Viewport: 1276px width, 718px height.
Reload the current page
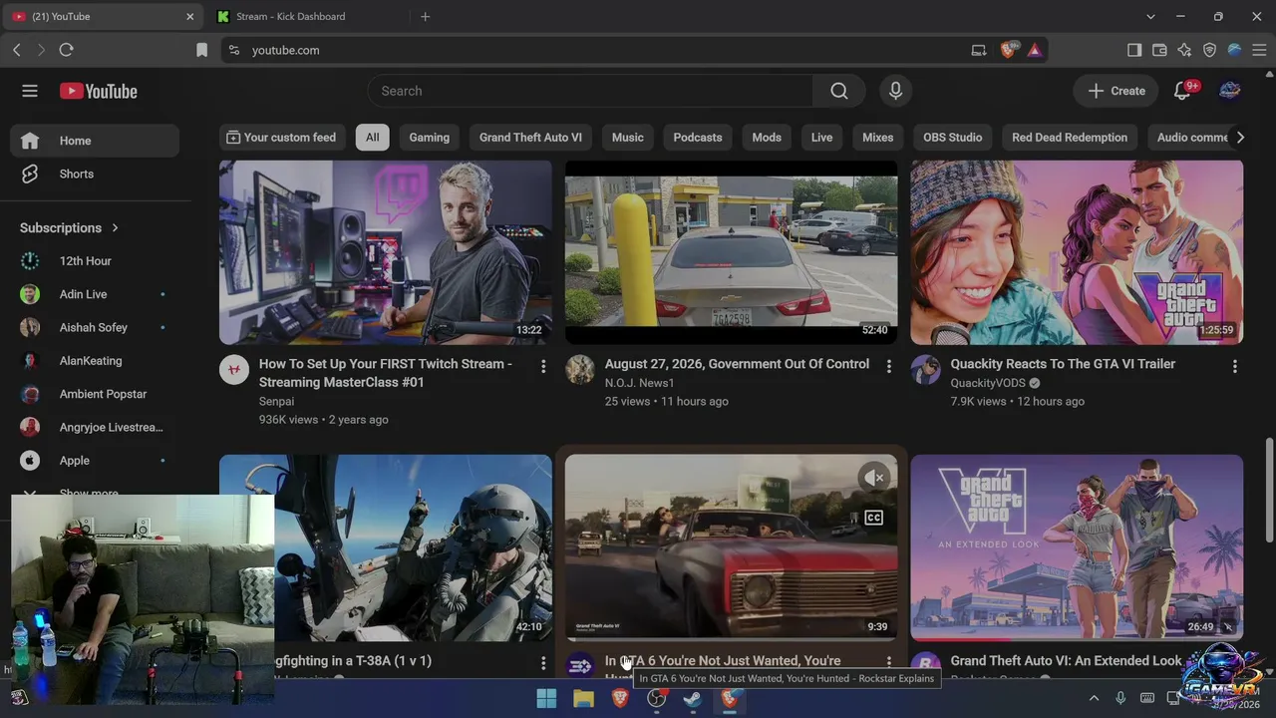point(66,50)
